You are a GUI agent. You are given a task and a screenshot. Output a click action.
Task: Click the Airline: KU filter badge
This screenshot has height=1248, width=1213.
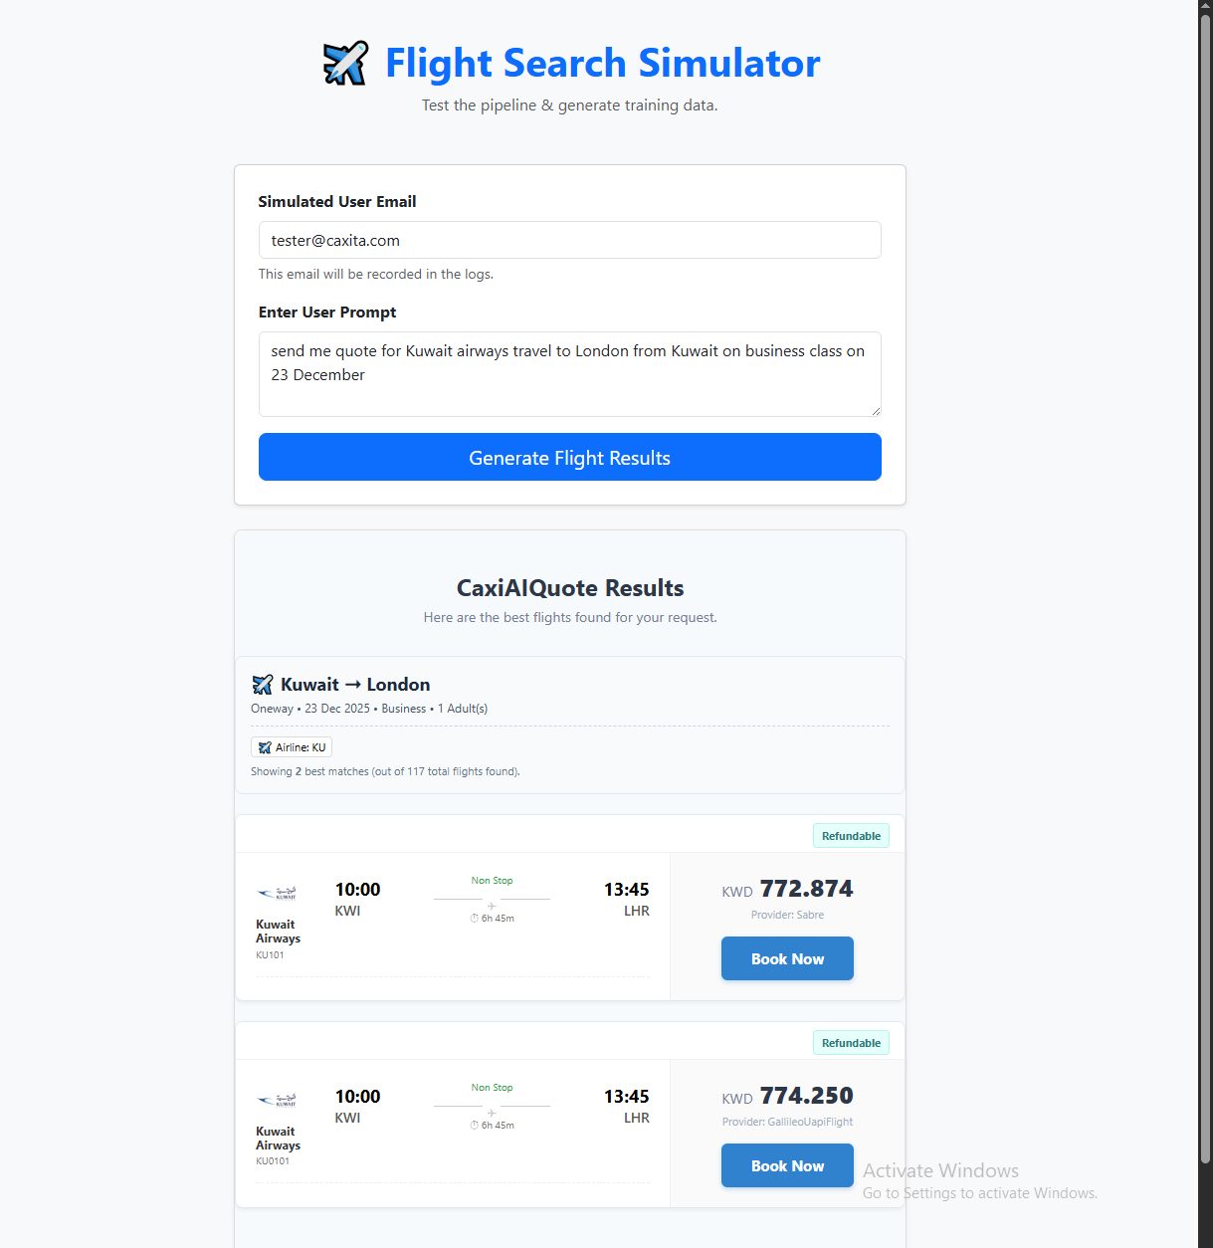292,747
